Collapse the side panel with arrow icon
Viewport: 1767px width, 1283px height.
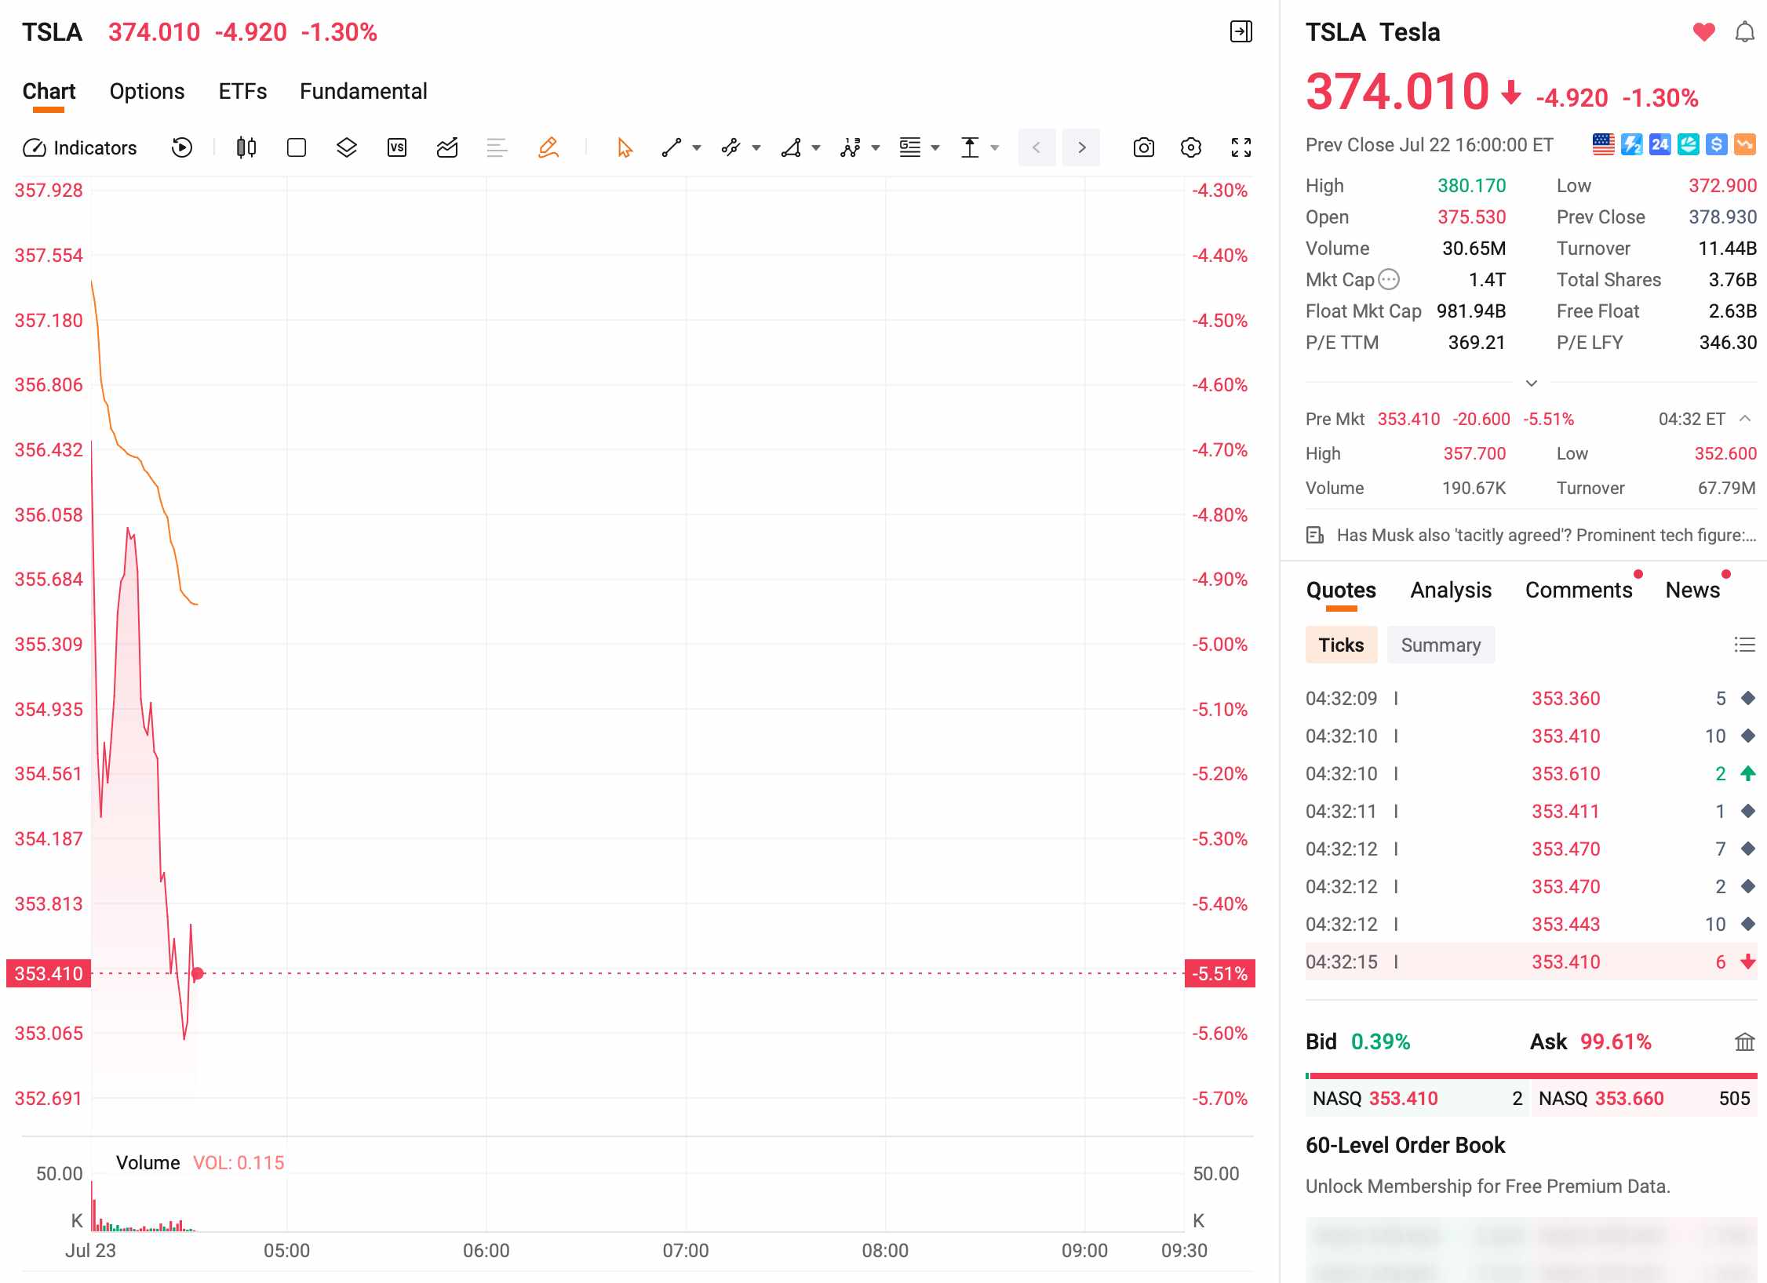pyautogui.click(x=1241, y=32)
